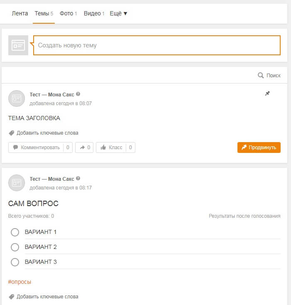Pick ВАРИАНТ 3 in the poll
Screen dimensions: 291x305
[15, 262]
